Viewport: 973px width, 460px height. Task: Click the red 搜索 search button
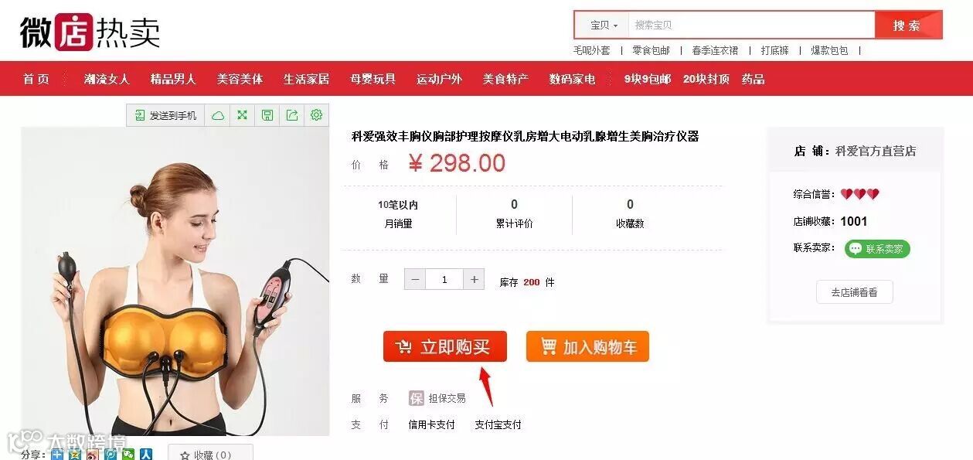click(x=908, y=25)
